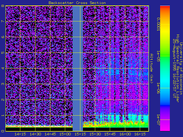Screen dimensions: 183x137
Task: Pick the red top of the color bar
Action: 165,7
